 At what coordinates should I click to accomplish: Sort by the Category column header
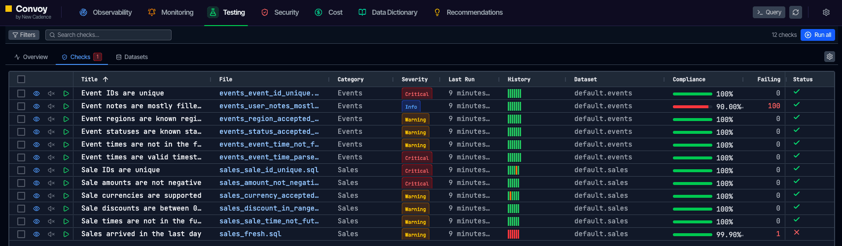[351, 79]
